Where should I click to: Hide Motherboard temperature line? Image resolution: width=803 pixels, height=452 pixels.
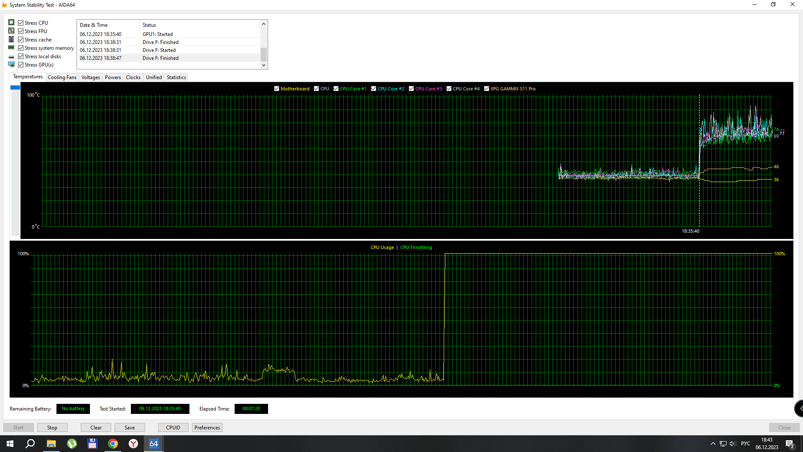point(276,89)
